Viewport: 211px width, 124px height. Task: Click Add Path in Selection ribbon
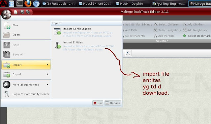(130, 30)
